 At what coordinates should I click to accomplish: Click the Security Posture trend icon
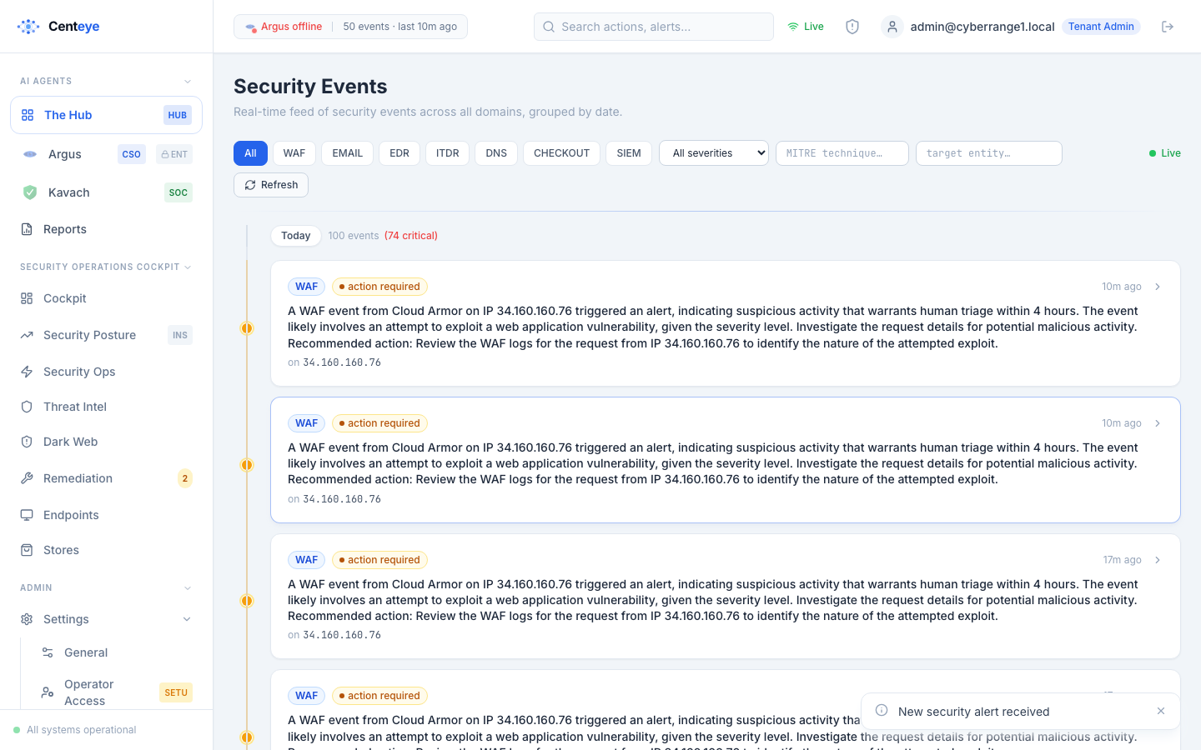[27, 335]
